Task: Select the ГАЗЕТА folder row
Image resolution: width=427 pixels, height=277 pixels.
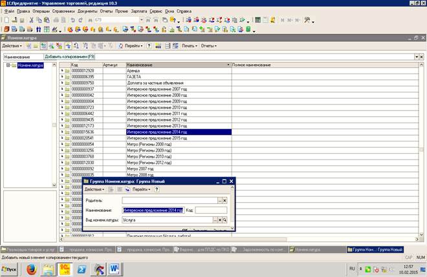Action: pos(136,77)
